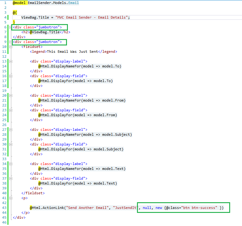This screenshot has height=226, width=242.
Task: Collapse display-field div at line 23
Action: (11, 110)
